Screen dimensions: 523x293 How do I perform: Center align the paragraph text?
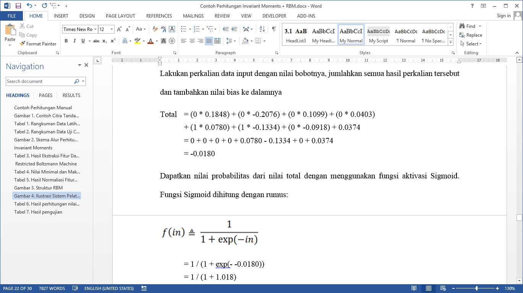coord(192,41)
